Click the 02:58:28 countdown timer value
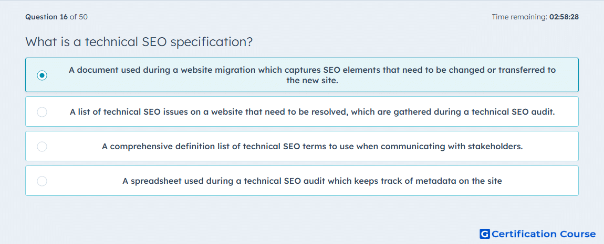This screenshot has width=604, height=244. (x=564, y=17)
